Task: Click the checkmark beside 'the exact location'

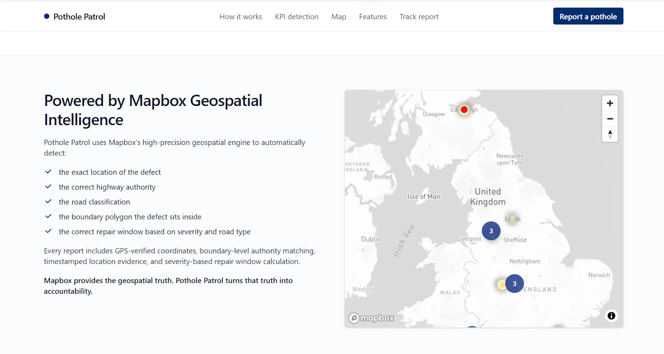Action: click(x=48, y=171)
